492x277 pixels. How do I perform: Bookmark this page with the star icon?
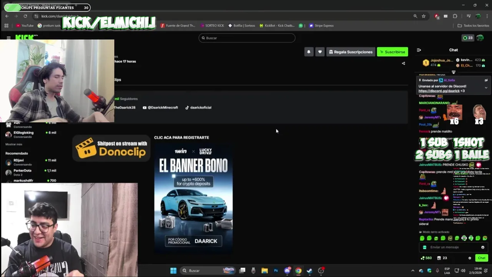[x=424, y=16]
